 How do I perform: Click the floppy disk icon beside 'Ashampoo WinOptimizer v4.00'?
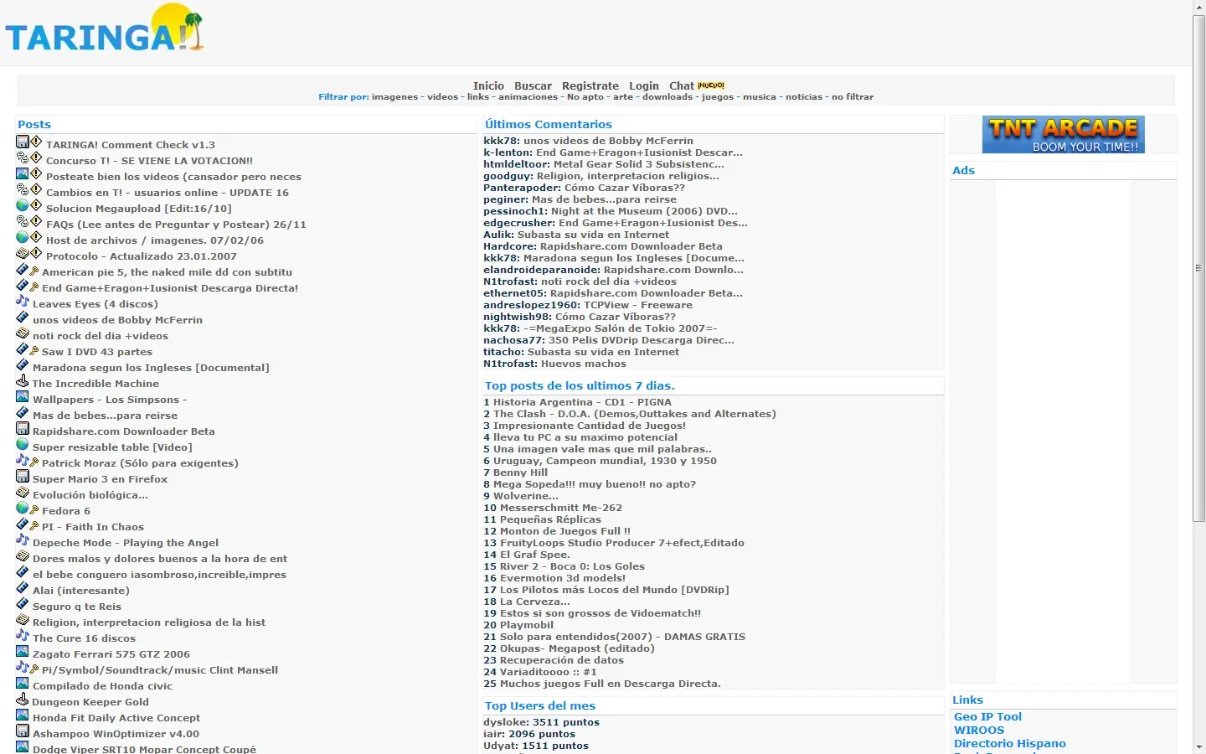tap(23, 731)
